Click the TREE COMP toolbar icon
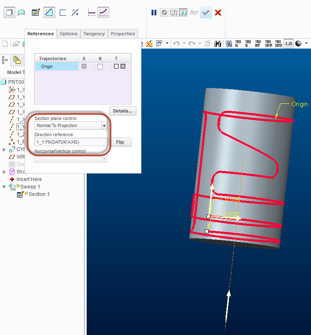 pyautogui.click(x=269, y=44)
